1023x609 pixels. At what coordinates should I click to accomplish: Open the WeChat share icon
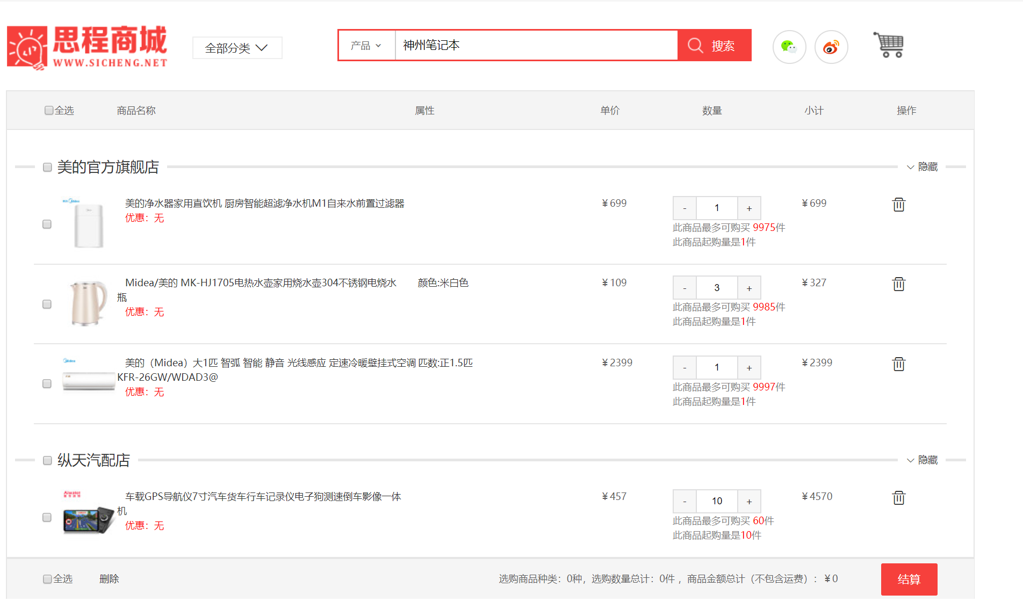(789, 47)
